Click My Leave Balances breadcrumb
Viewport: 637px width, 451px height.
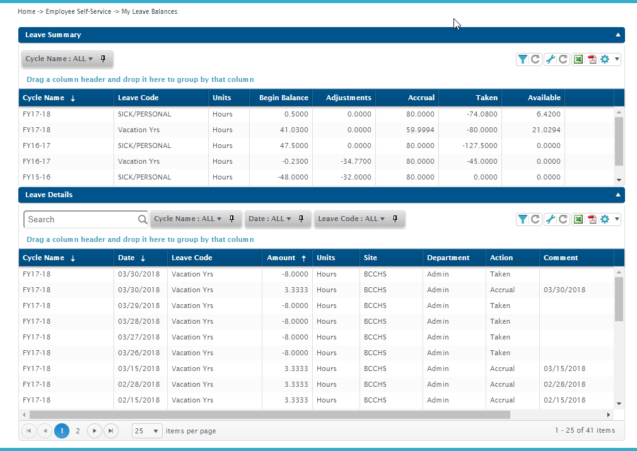click(149, 11)
